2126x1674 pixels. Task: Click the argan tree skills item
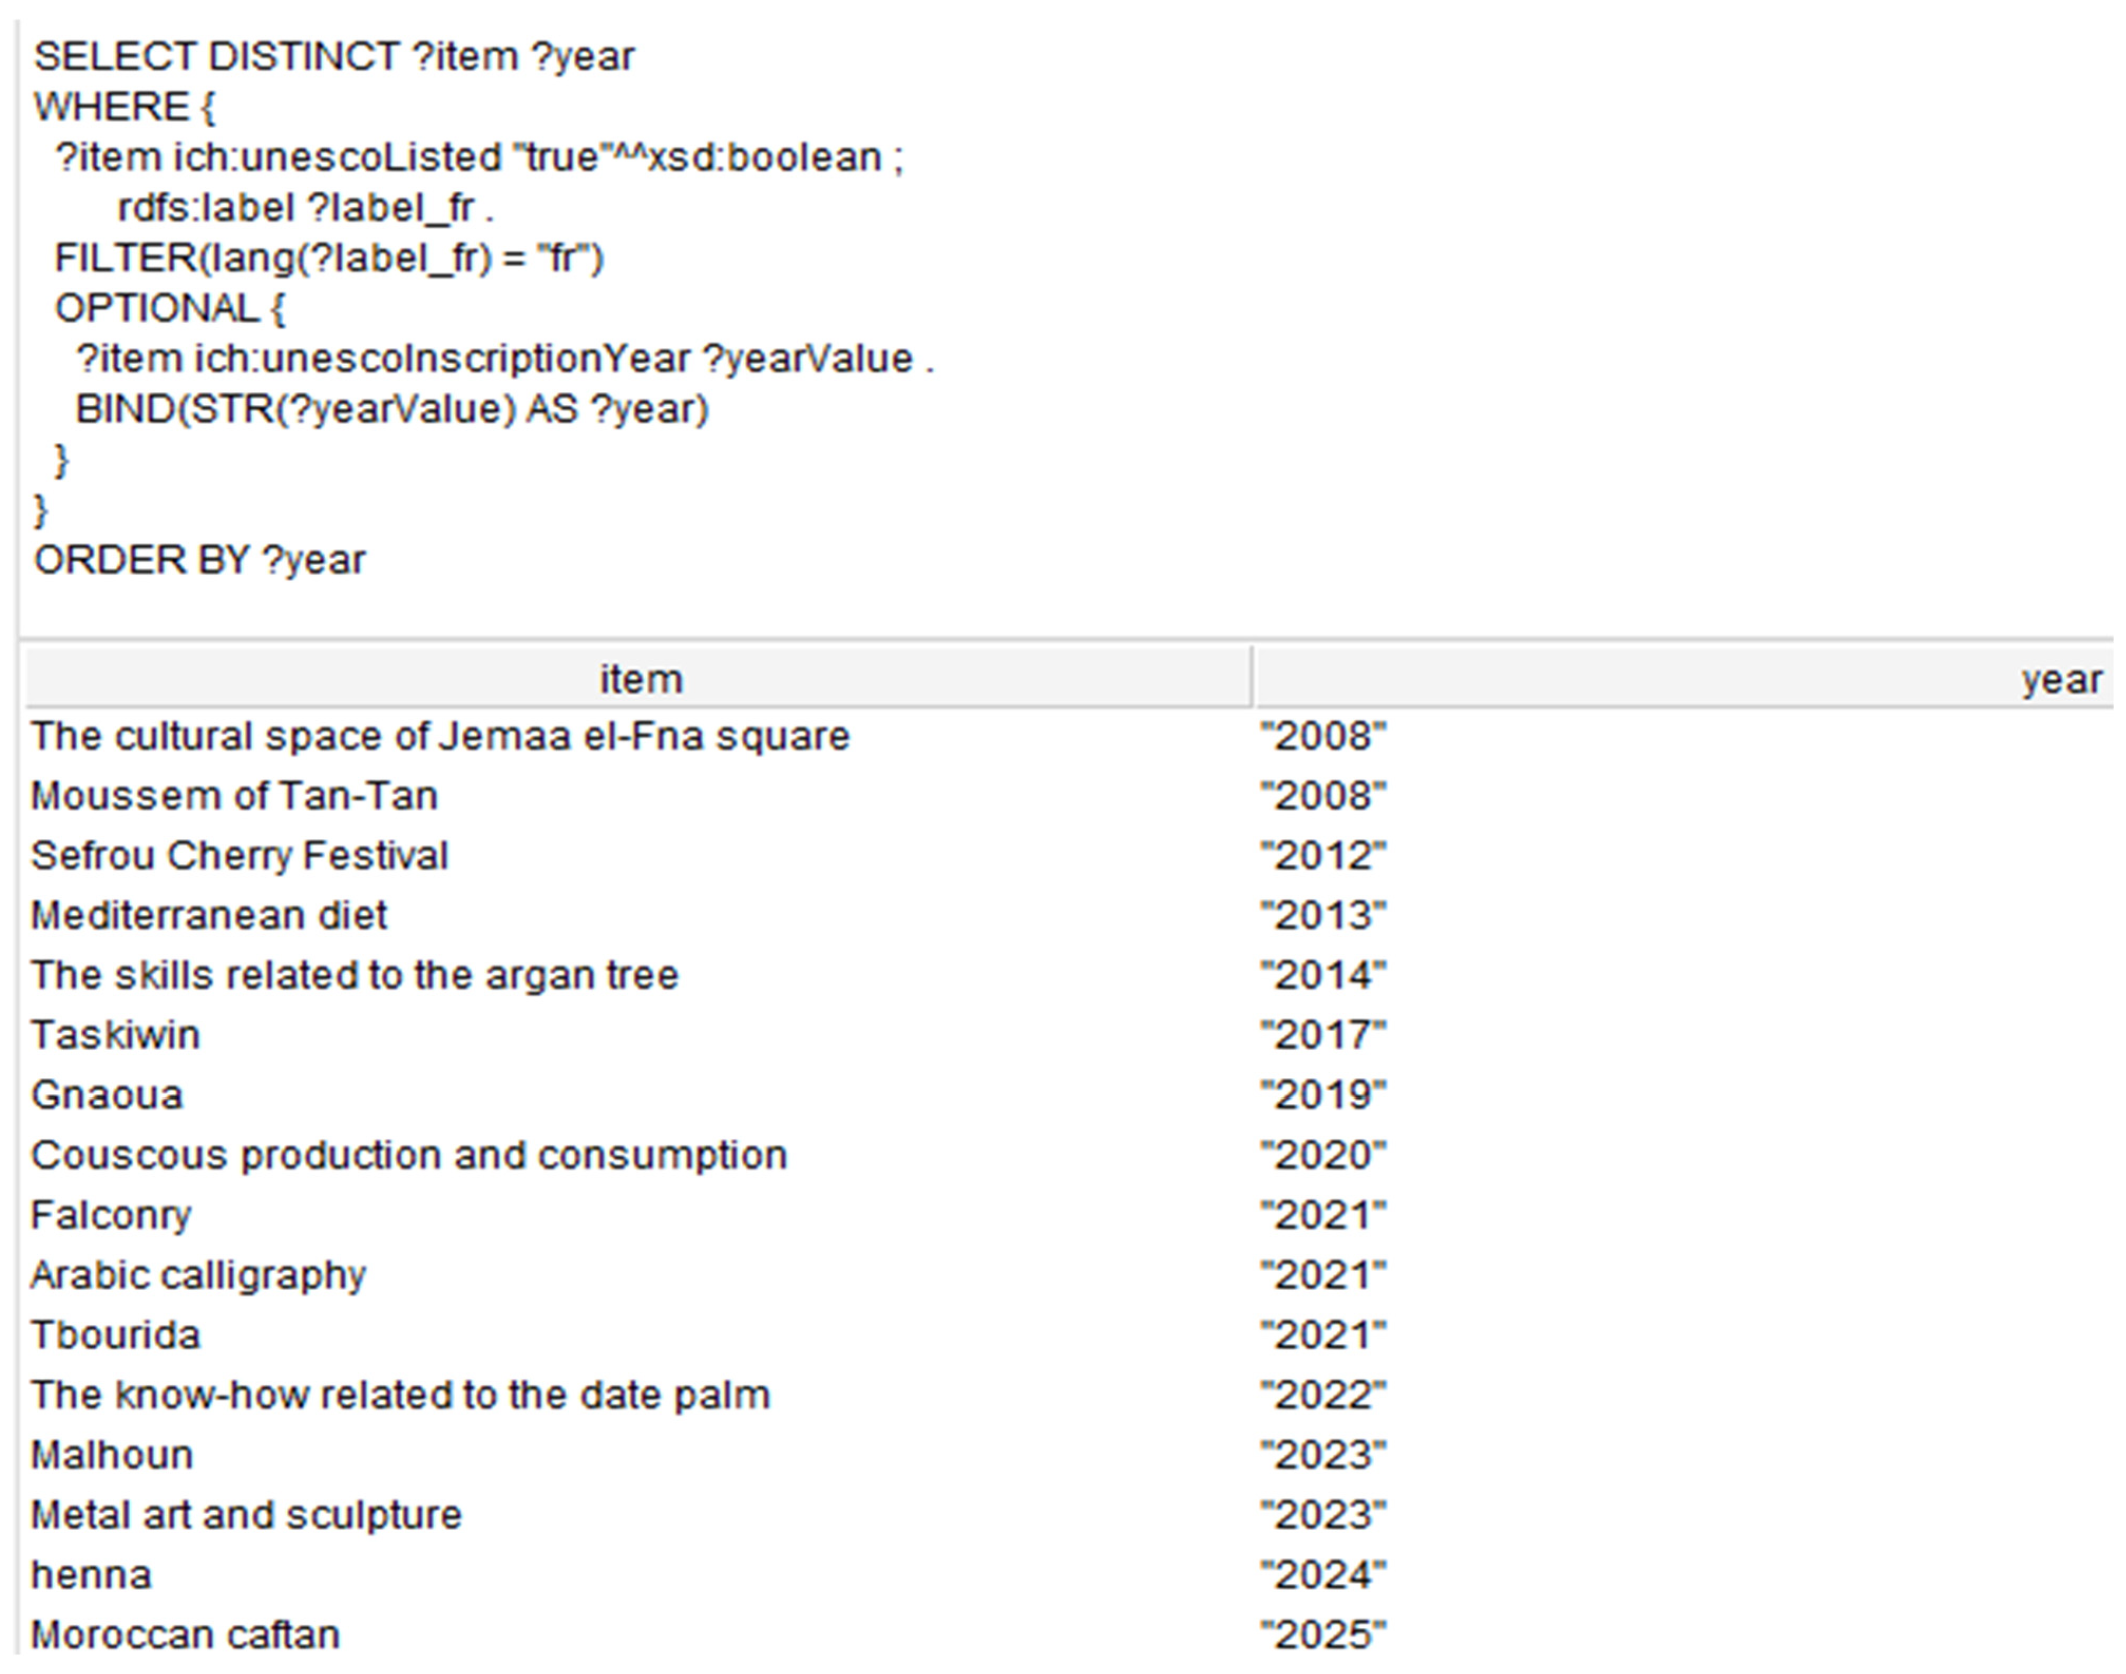click(354, 975)
